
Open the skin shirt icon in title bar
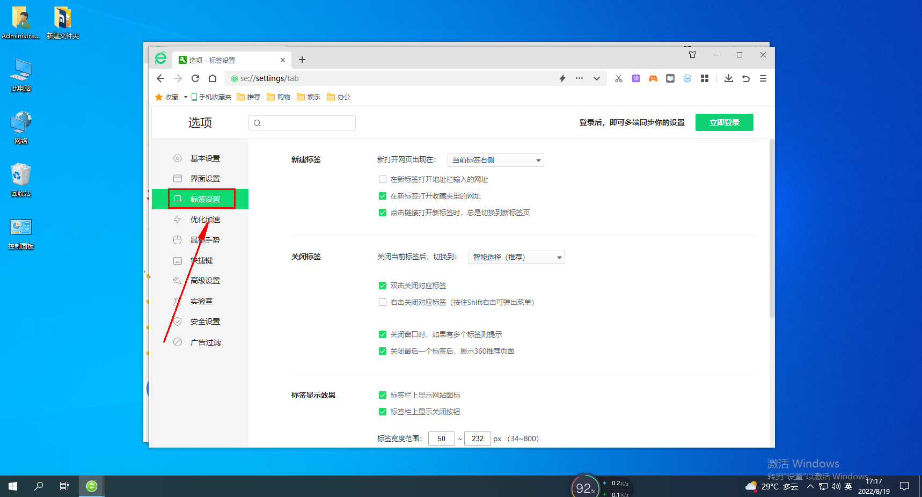(x=692, y=55)
